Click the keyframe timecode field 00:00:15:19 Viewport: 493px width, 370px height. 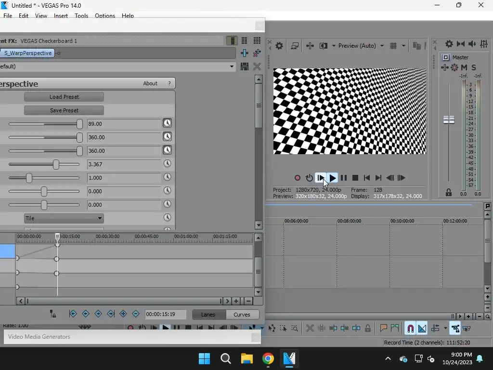click(166, 314)
